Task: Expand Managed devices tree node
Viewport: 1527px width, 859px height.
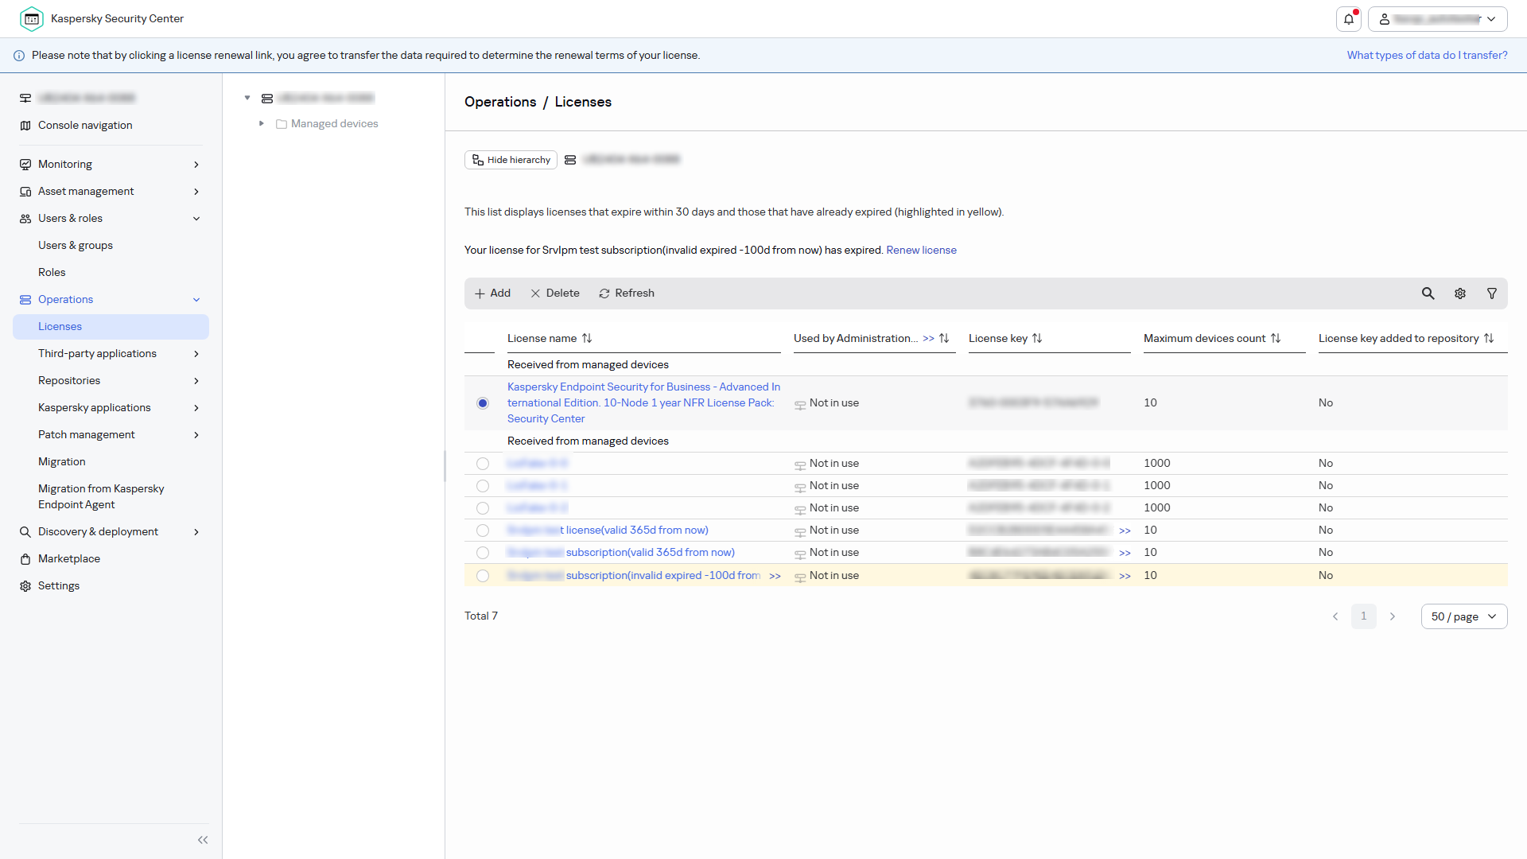Action: point(262,124)
